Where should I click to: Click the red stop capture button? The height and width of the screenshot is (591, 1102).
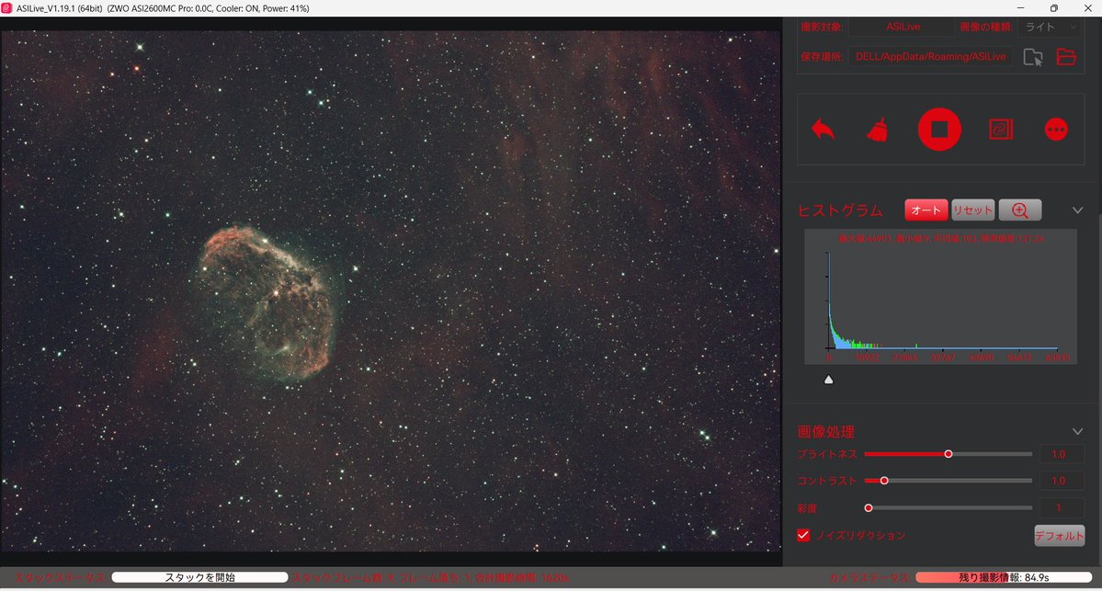pyautogui.click(x=939, y=130)
